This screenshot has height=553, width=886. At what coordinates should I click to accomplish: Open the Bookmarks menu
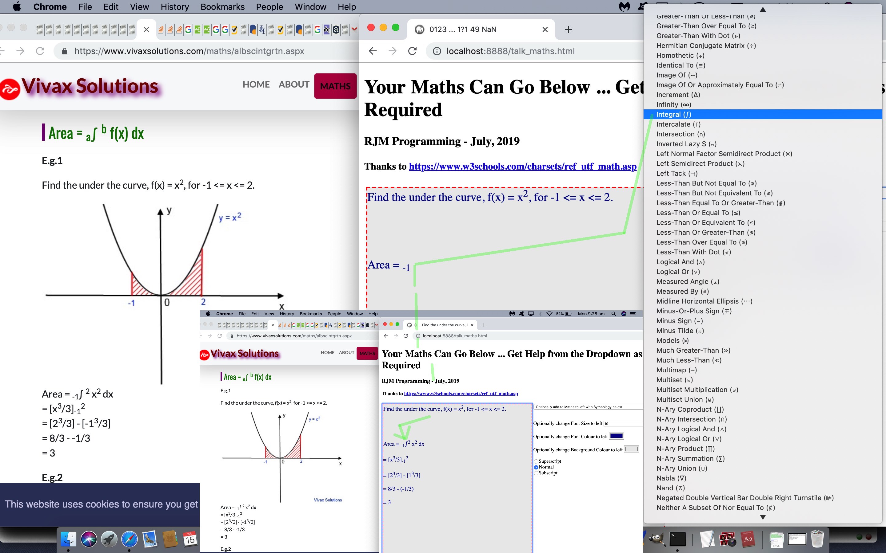tap(223, 6)
